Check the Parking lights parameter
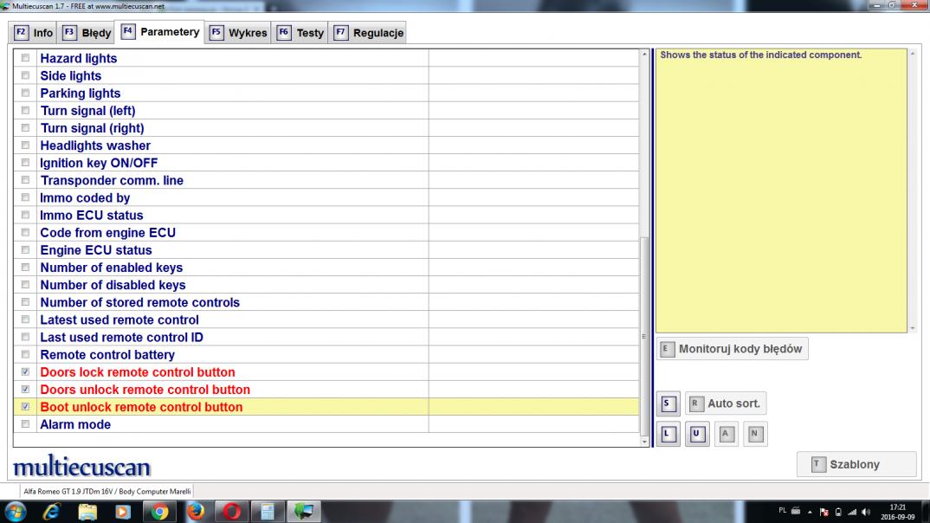 [25, 93]
